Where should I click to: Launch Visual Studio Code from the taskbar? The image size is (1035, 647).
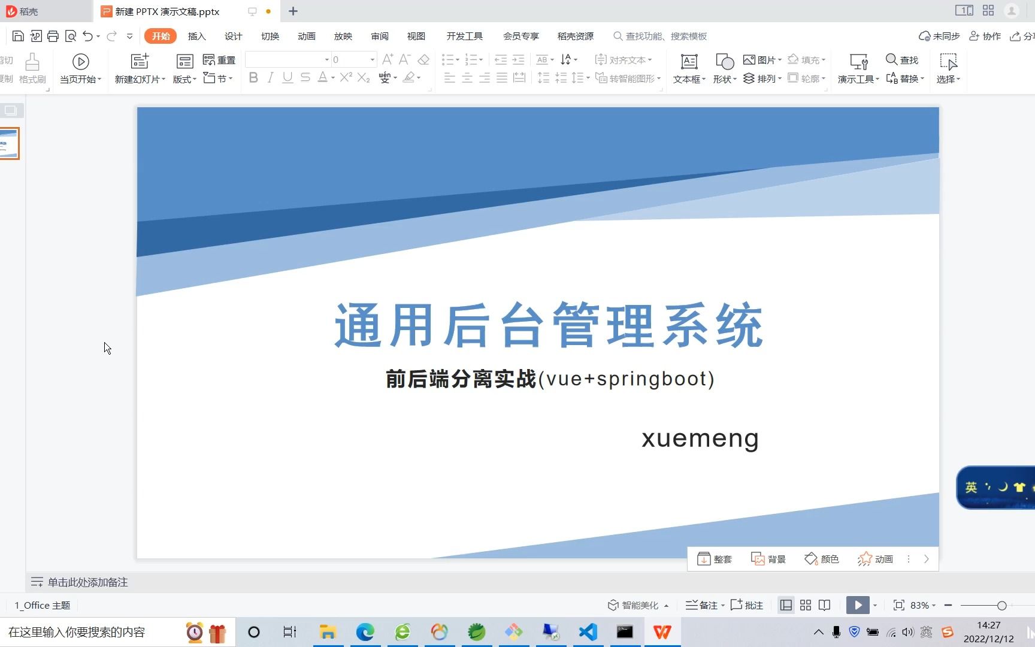coord(588,632)
